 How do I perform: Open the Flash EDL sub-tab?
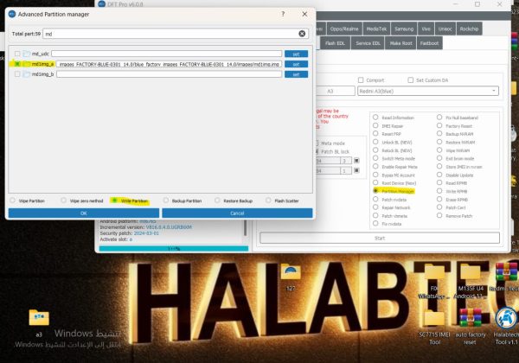335,43
